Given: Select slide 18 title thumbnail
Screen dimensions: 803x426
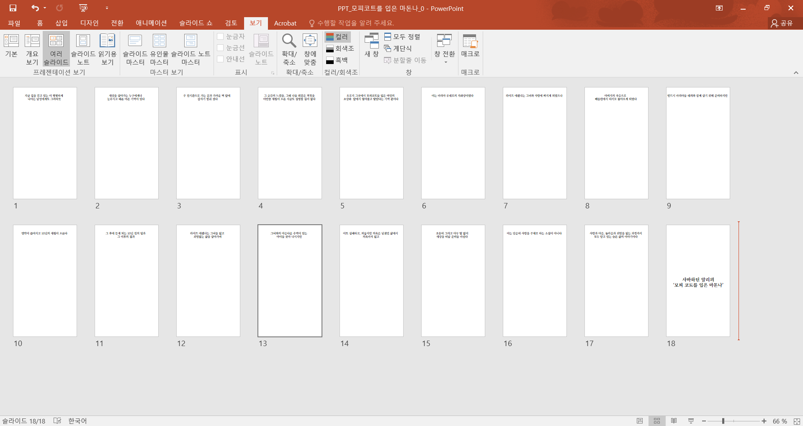Looking at the screenshot, I should [698, 281].
